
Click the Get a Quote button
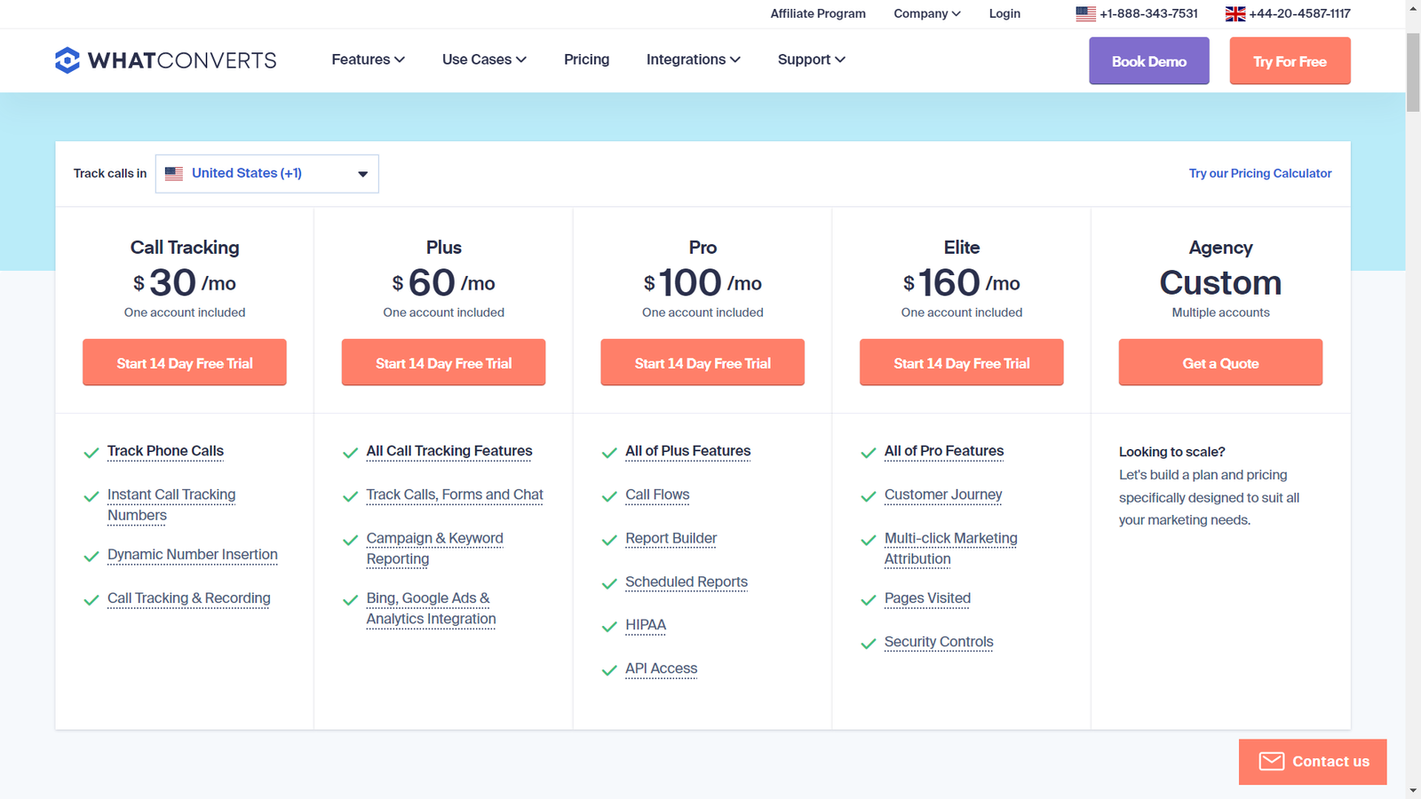1220,362
